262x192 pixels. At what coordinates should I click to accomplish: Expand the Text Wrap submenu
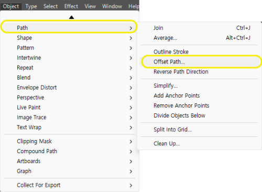click(x=69, y=127)
